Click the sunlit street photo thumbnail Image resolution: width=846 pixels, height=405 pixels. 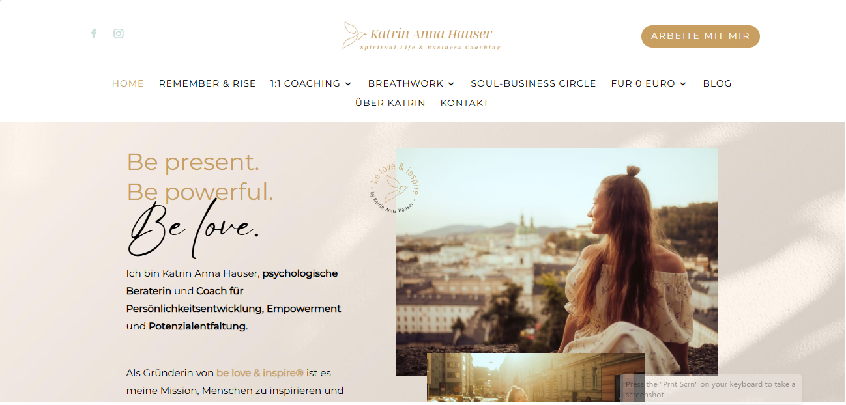click(536, 378)
